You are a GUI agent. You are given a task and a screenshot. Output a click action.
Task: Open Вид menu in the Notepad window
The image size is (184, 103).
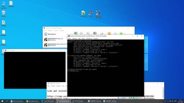point(63,86)
